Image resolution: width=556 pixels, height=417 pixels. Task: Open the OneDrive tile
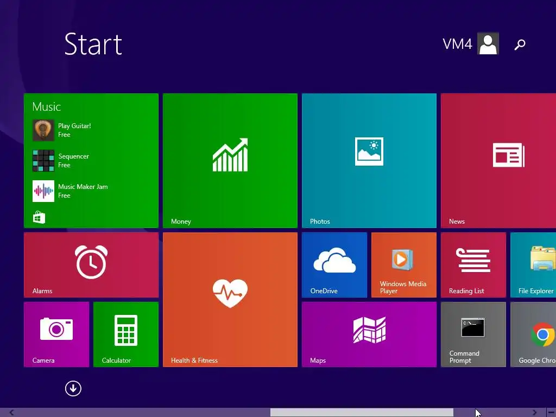334,265
